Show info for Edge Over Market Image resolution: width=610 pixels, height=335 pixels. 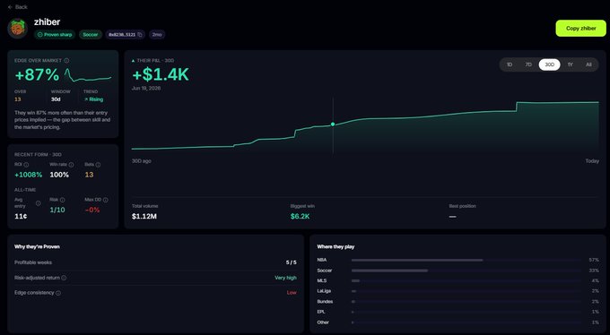tap(66, 61)
